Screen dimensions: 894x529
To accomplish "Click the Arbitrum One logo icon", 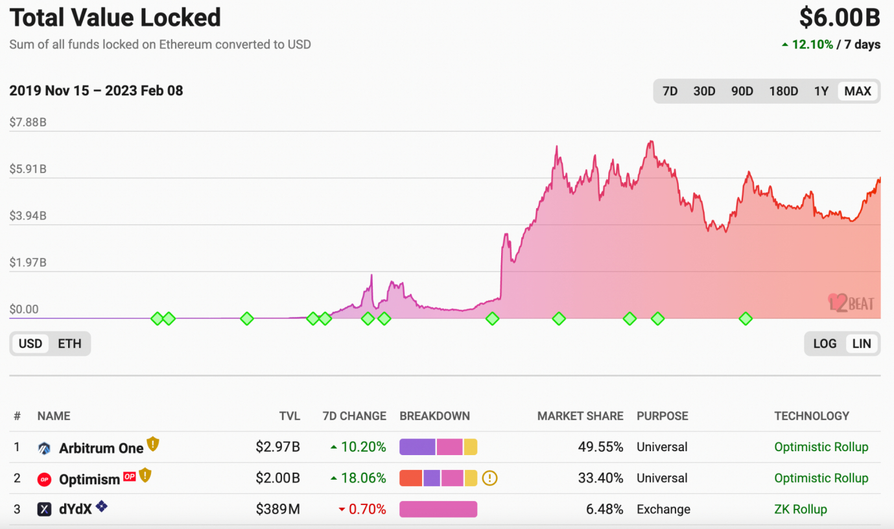I will [x=44, y=448].
